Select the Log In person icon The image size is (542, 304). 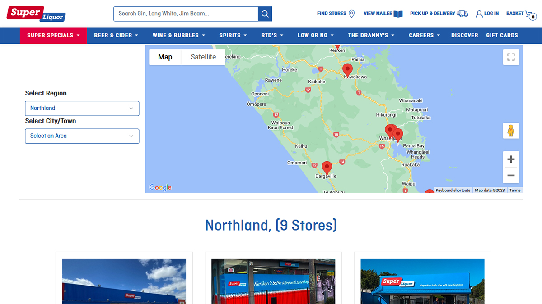coord(479,14)
